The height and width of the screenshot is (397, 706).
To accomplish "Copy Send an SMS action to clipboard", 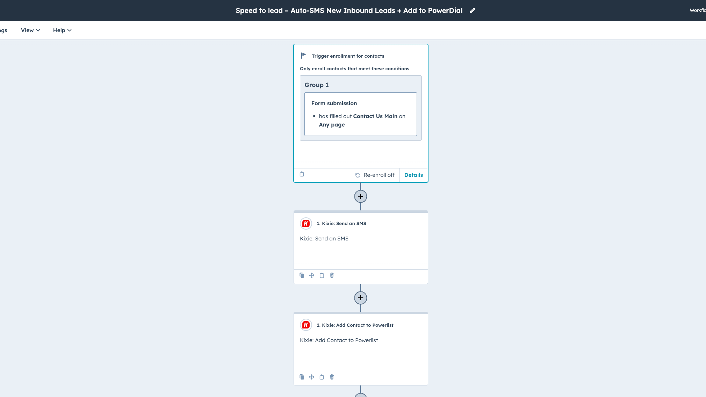I will coord(322,275).
